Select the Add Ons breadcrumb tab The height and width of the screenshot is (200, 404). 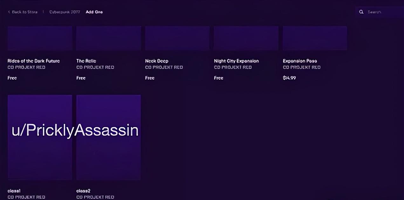94,12
